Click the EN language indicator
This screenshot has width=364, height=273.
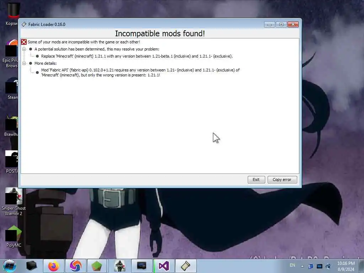click(x=292, y=265)
